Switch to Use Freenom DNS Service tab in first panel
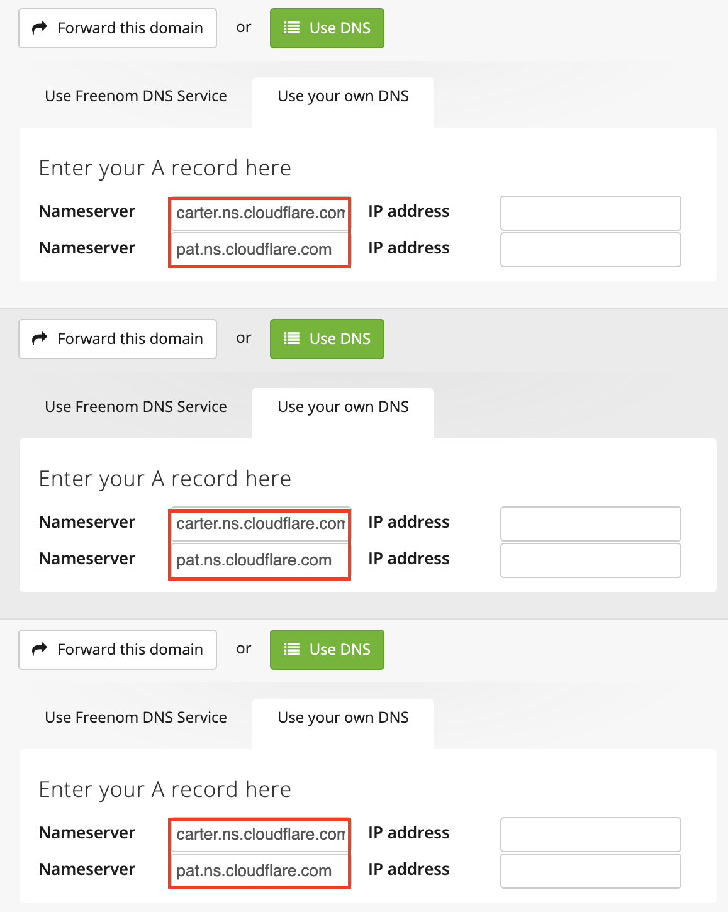The width and height of the screenshot is (728, 912). (x=136, y=96)
